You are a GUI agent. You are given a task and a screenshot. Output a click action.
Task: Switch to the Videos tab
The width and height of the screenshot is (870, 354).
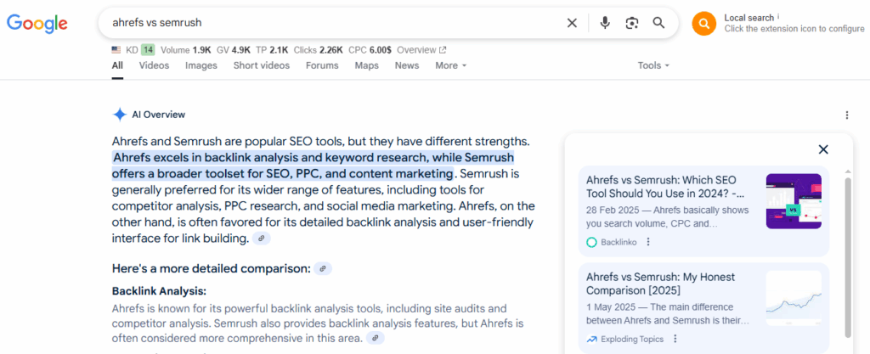pos(154,65)
